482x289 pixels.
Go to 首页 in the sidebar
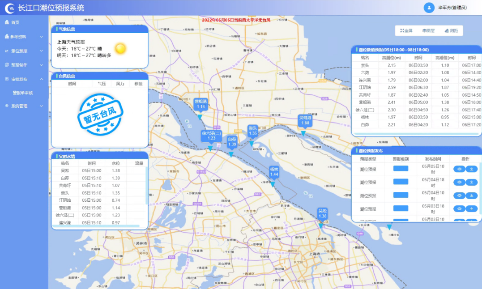pyautogui.click(x=15, y=22)
